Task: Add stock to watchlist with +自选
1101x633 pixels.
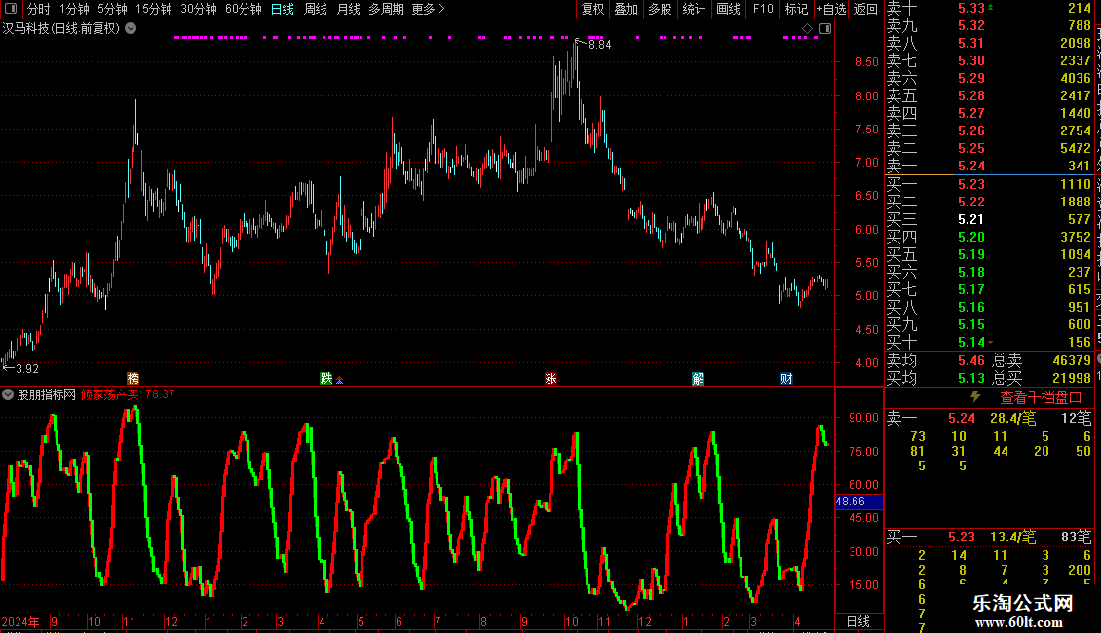Action: click(x=832, y=9)
